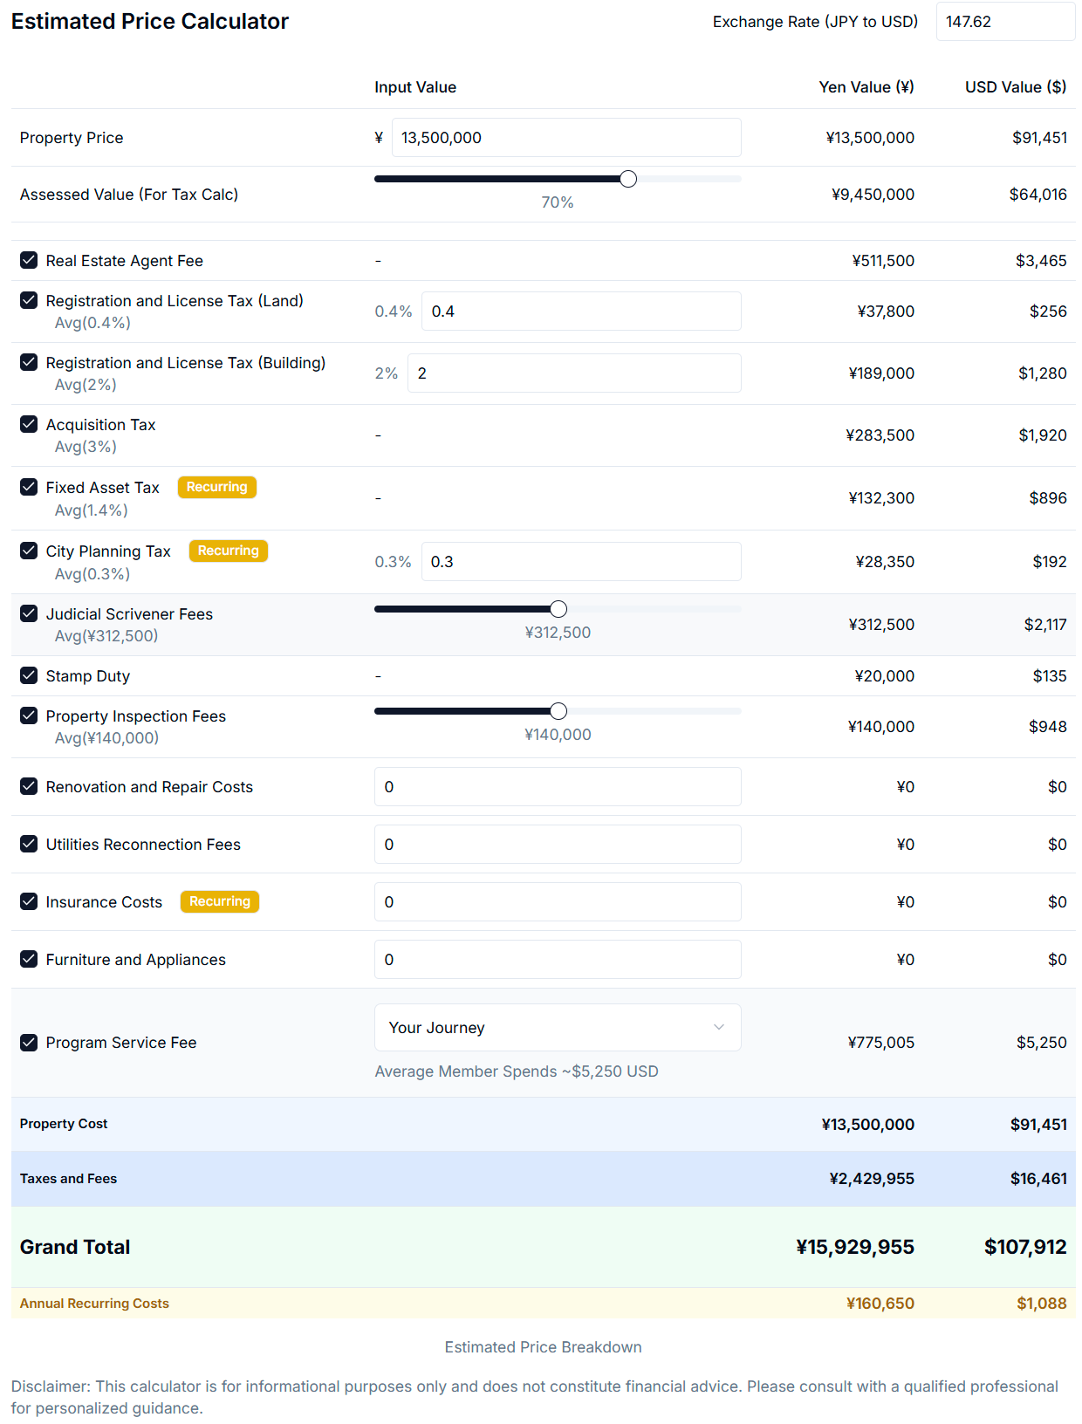Viewport: 1082px width, 1424px height.
Task: Click the Judicial Scrivener Fees slider handle
Action: coord(558,609)
